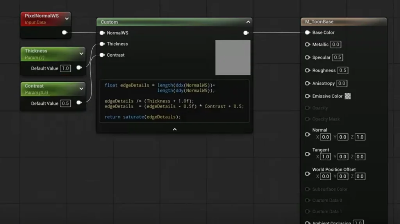The image size is (400, 224).
Task: Click the disabled Subsurface Color pin
Action: 308,189
